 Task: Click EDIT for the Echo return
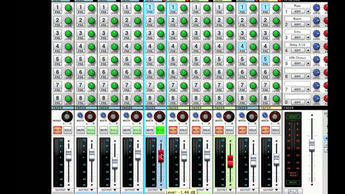pos(298,37)
